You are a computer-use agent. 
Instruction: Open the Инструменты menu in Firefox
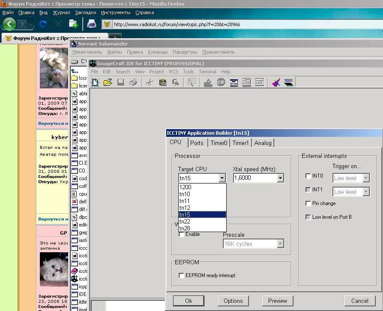point(116,12)
